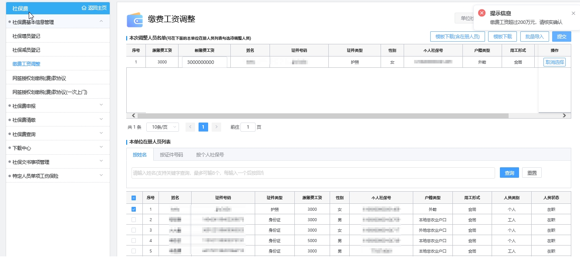
Task: Toggle the select-all checkbox in table header
Action: pyautogui.click(x=134, y=198)
